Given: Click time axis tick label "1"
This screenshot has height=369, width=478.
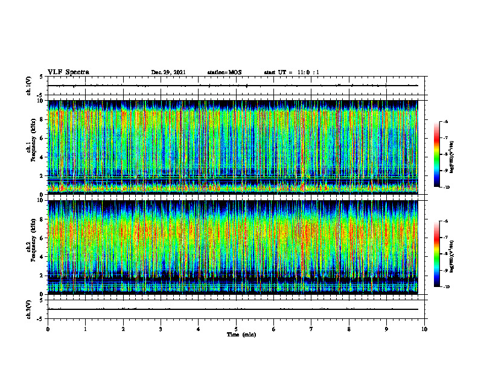Looking at the screenshot, I should click(85, 329).
